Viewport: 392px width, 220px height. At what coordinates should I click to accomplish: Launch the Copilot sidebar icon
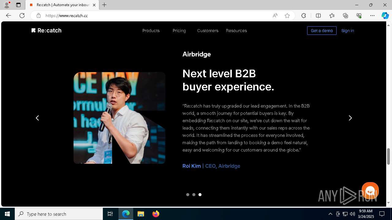(385, 16)
